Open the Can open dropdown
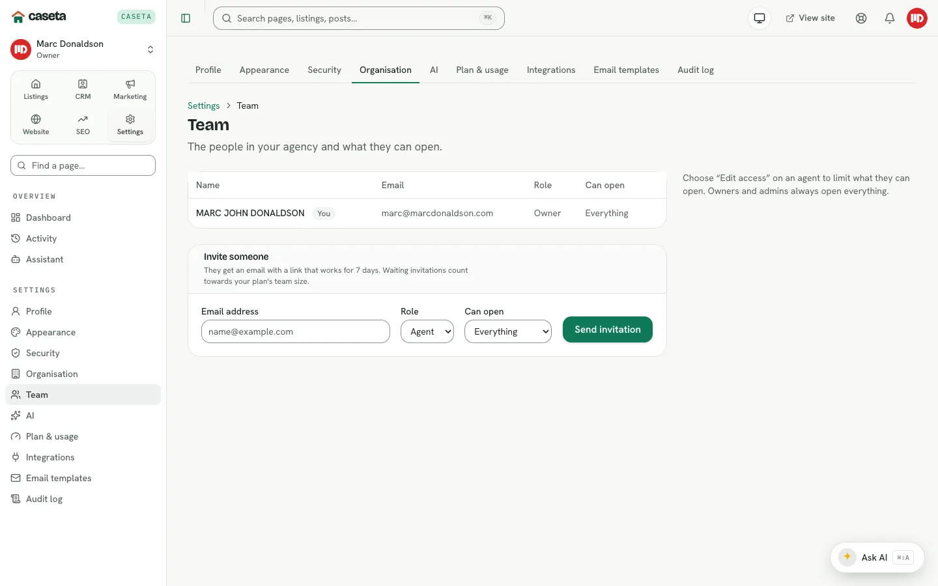938x586 pixels. (x=508, y=331)
